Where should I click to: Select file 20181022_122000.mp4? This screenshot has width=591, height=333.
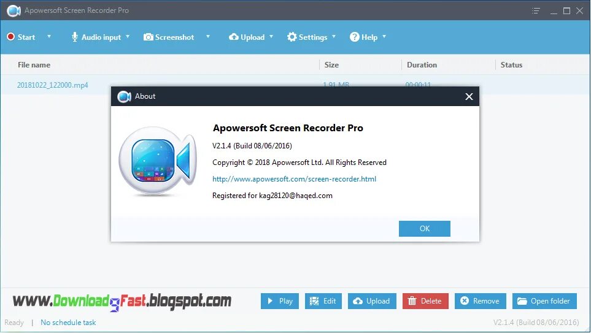point(52,85)
